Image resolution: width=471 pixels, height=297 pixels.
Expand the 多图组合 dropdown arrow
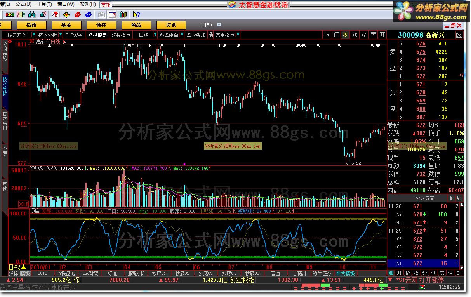pyautogui.click(x=182, y=35)
